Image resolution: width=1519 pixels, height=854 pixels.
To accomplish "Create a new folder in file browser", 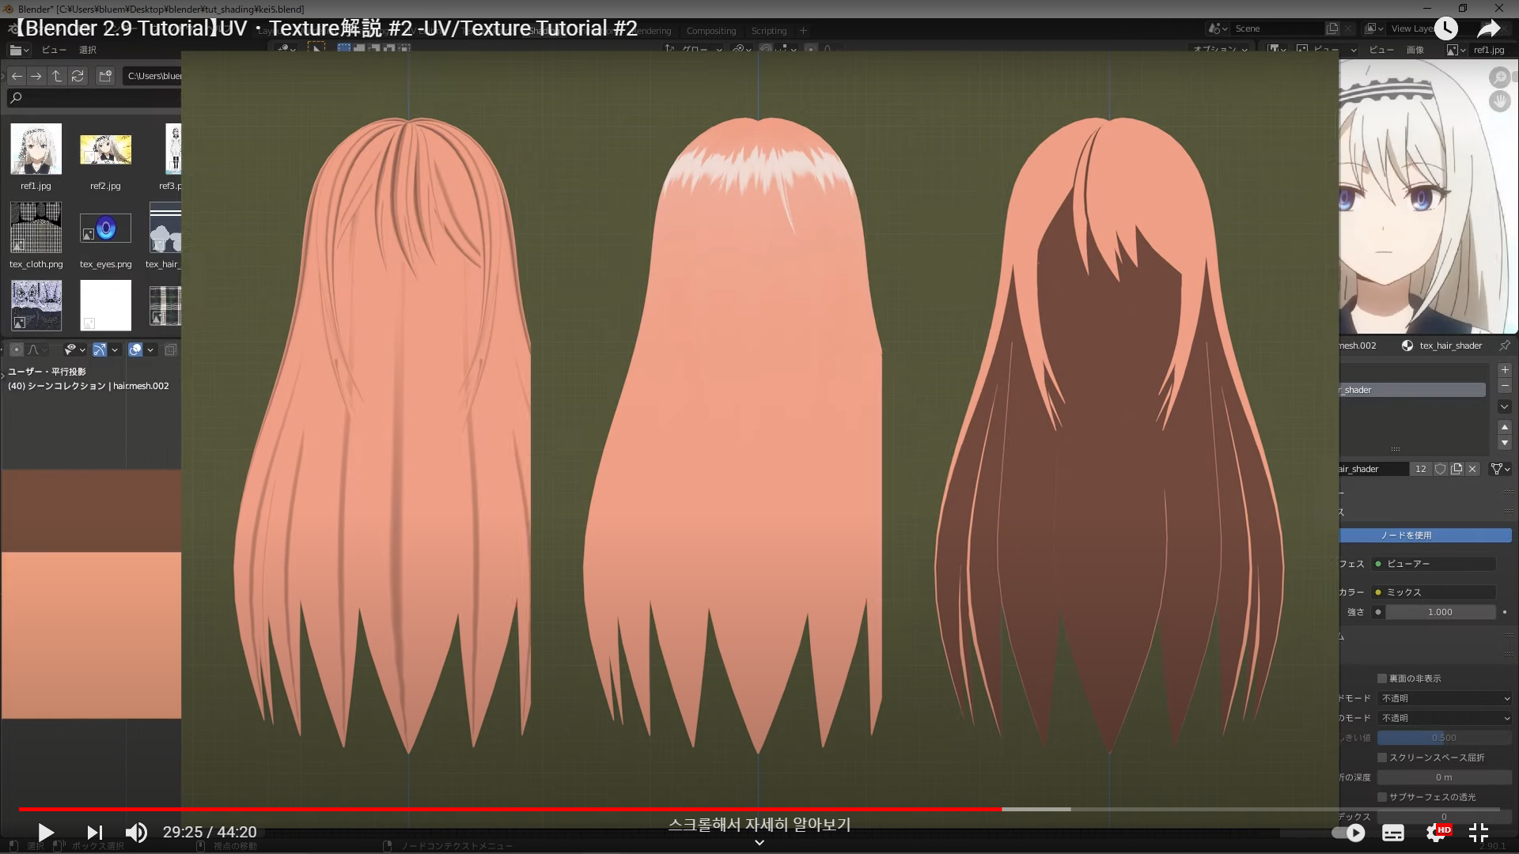I will point(105,76).
